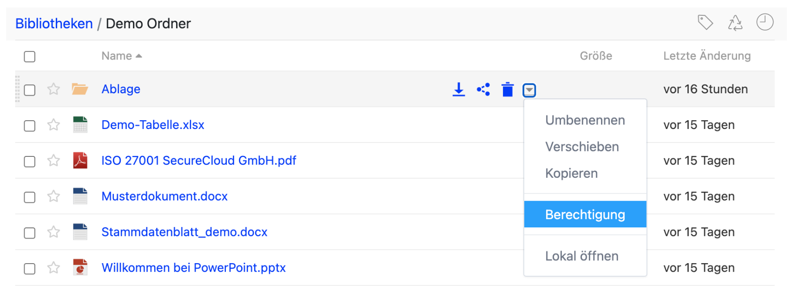
Task: Open Willkommen bei PowerPoint.pptx file link
Action: 193,268
